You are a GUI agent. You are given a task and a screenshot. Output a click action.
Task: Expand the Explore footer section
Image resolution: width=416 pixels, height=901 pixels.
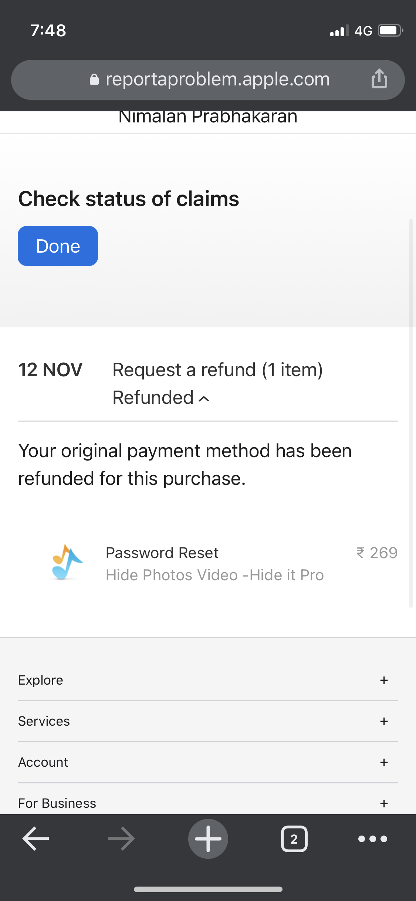coord(384,680)
